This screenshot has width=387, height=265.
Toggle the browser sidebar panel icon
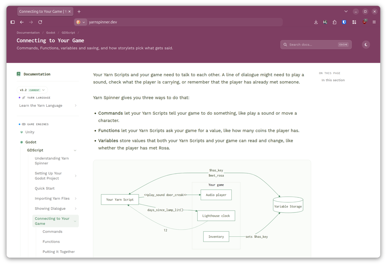tap(12, 22)
